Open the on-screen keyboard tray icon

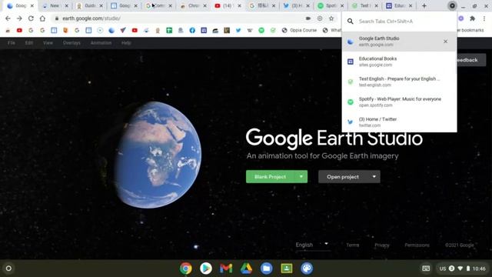tap(426, 269)
